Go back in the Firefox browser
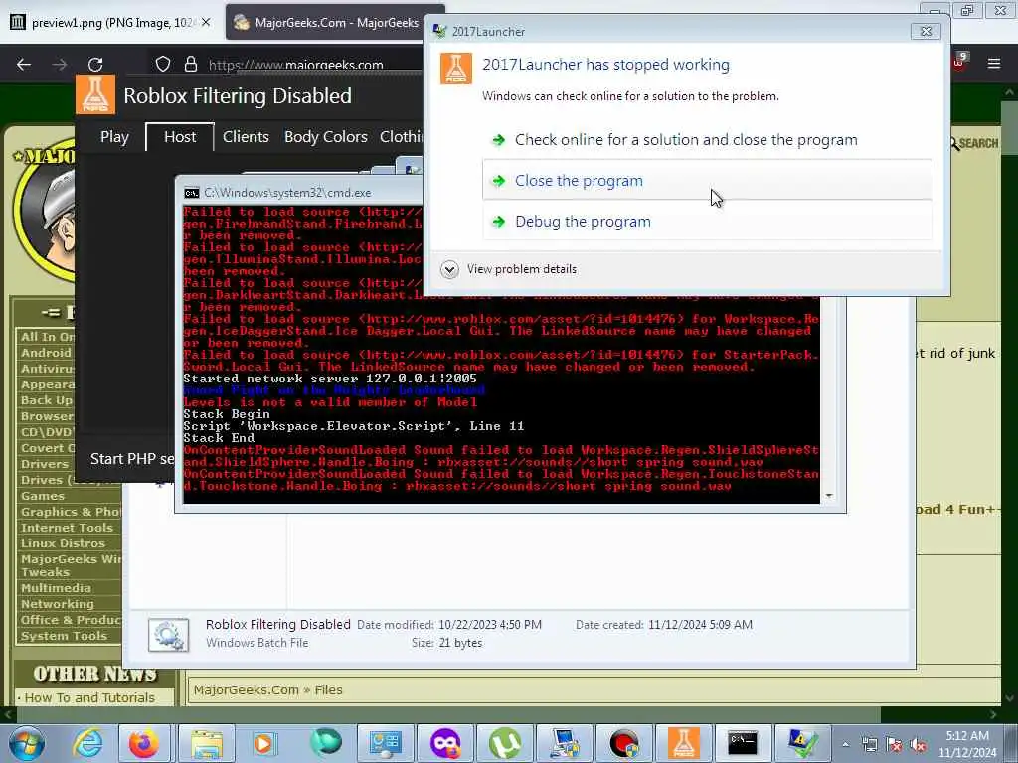 pos(24,65)
